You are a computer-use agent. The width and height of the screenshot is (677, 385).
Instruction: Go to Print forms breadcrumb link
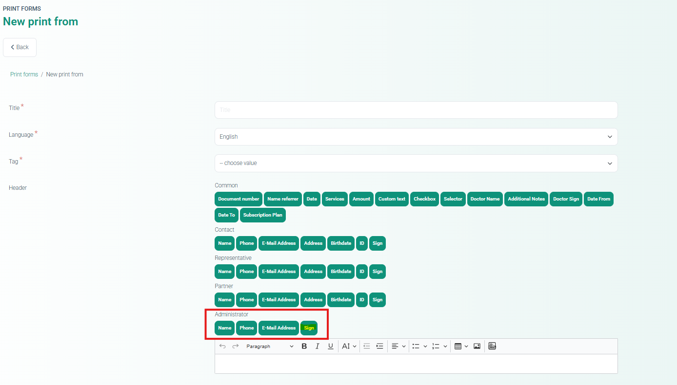point(24,74)
